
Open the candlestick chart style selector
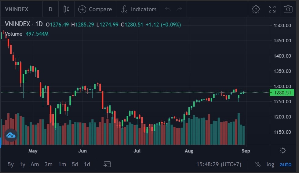[x=66, y=9]
